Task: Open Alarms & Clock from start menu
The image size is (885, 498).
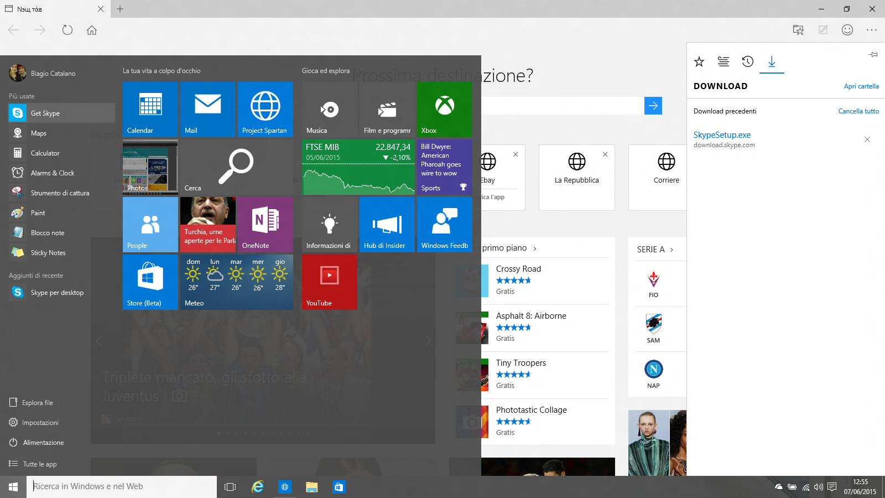Action: pyautogui.click(x=62, y=173)
